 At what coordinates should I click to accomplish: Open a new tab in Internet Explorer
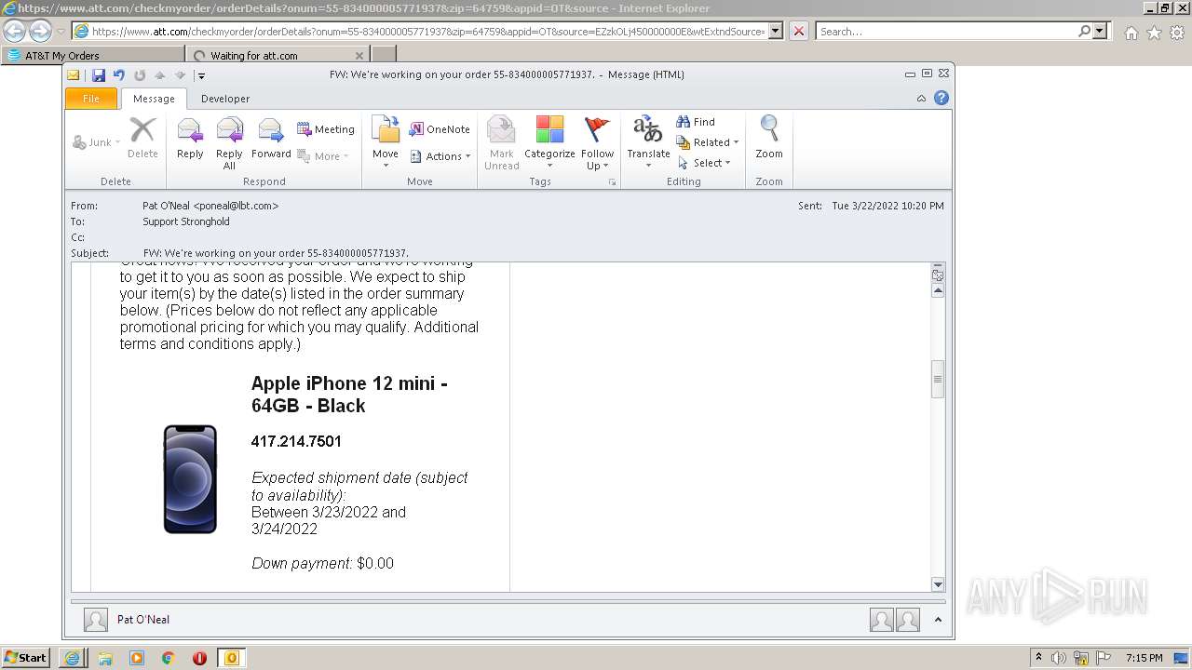(384, 55)
